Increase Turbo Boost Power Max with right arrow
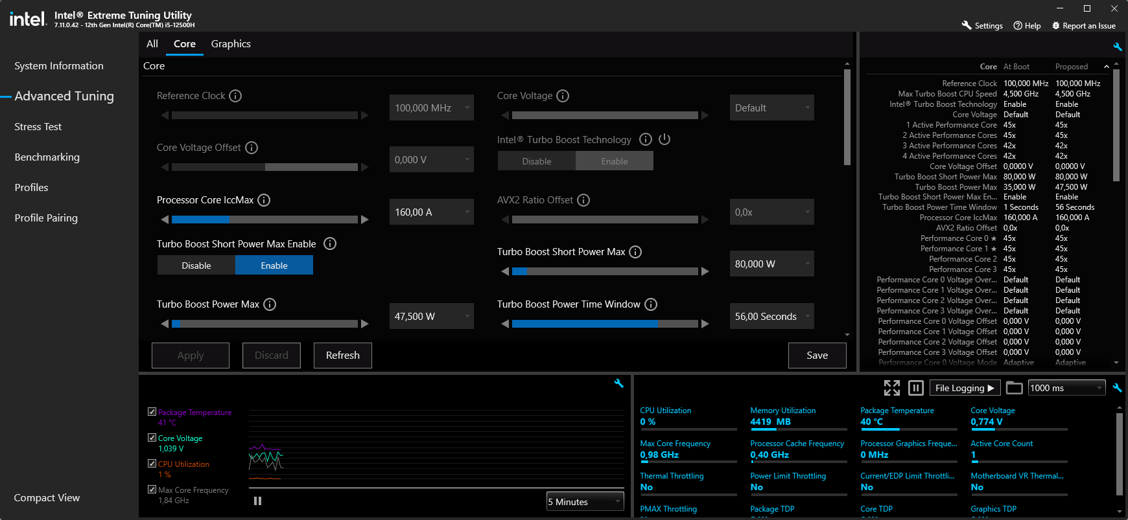This screenshot has height=520, width=1128. point(365,324)
